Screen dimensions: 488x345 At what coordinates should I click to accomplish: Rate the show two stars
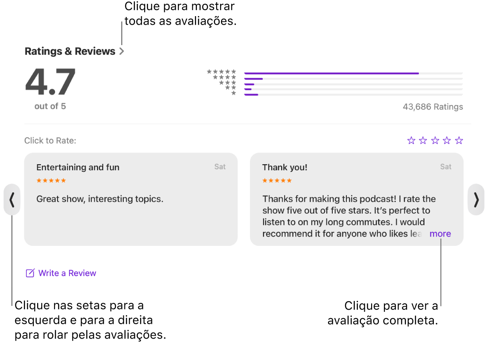423,140
